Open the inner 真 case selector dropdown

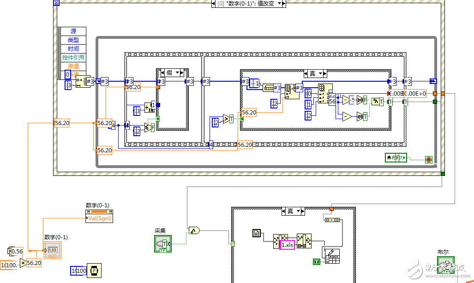click(320, 73)
